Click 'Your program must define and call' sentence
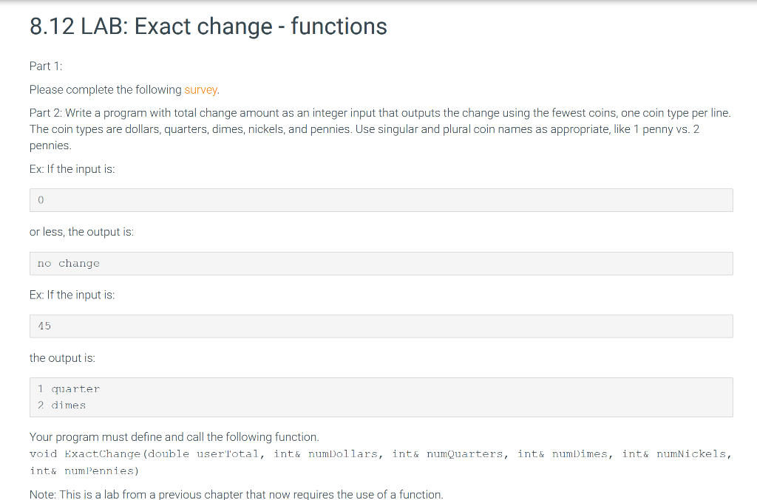Viewport: 757px width, 500px height. point(174,436)
